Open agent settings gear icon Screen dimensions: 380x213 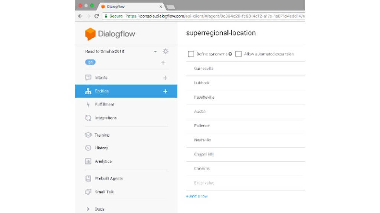pos(166,51)
